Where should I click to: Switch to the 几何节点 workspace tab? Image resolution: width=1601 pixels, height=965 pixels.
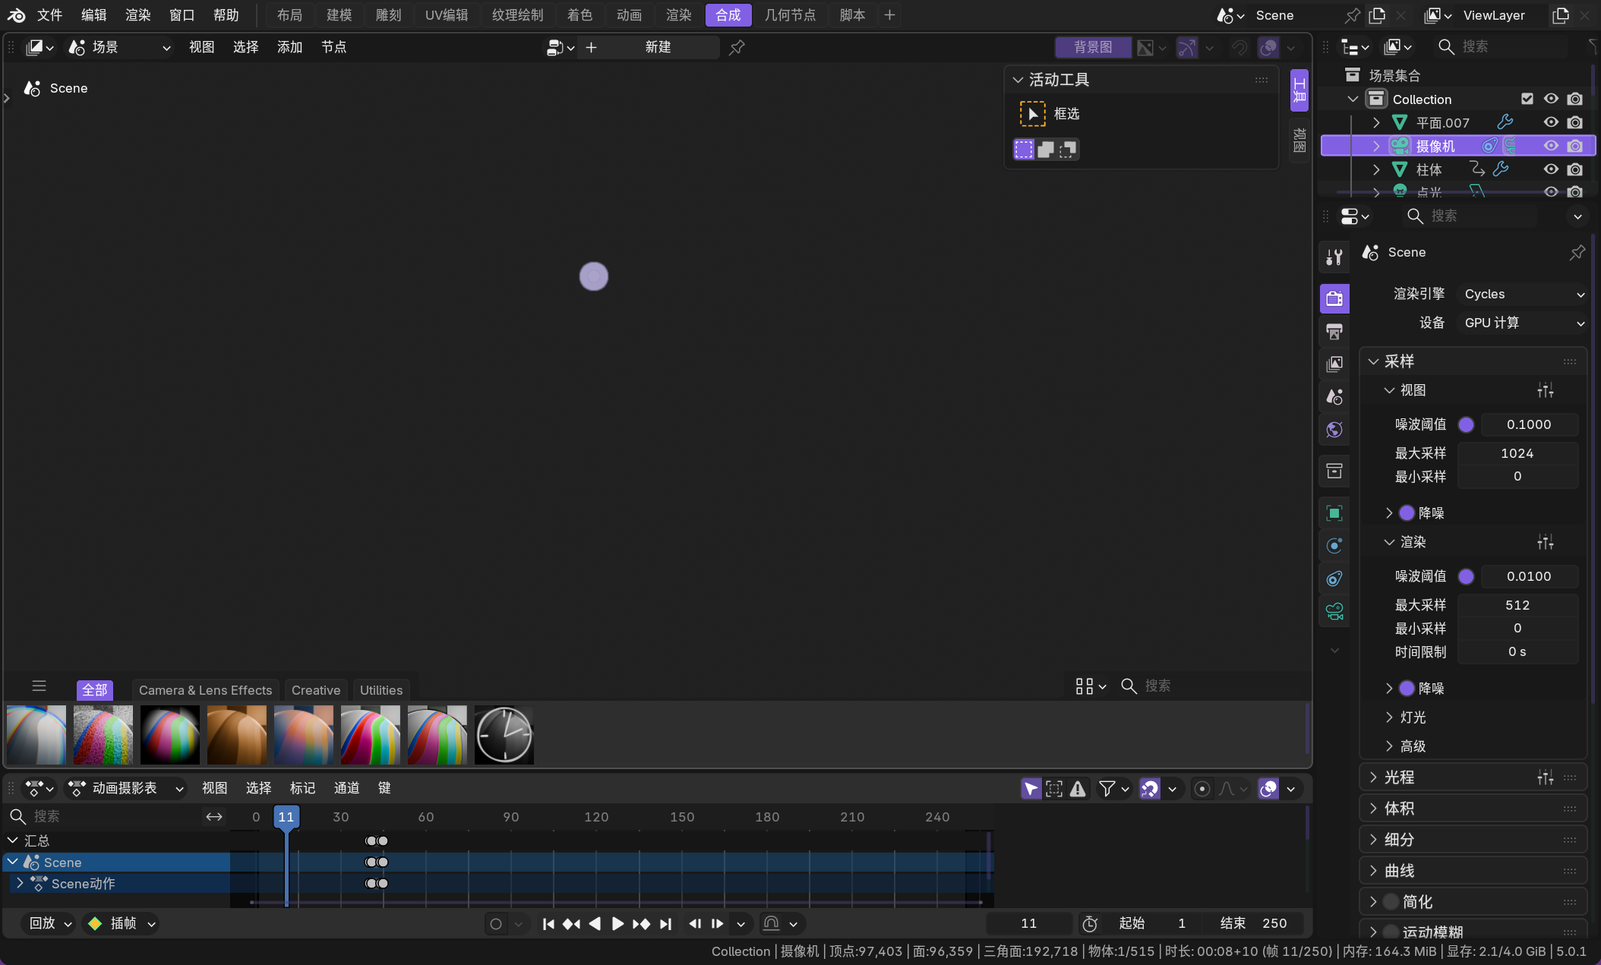[x=790, y=14]
